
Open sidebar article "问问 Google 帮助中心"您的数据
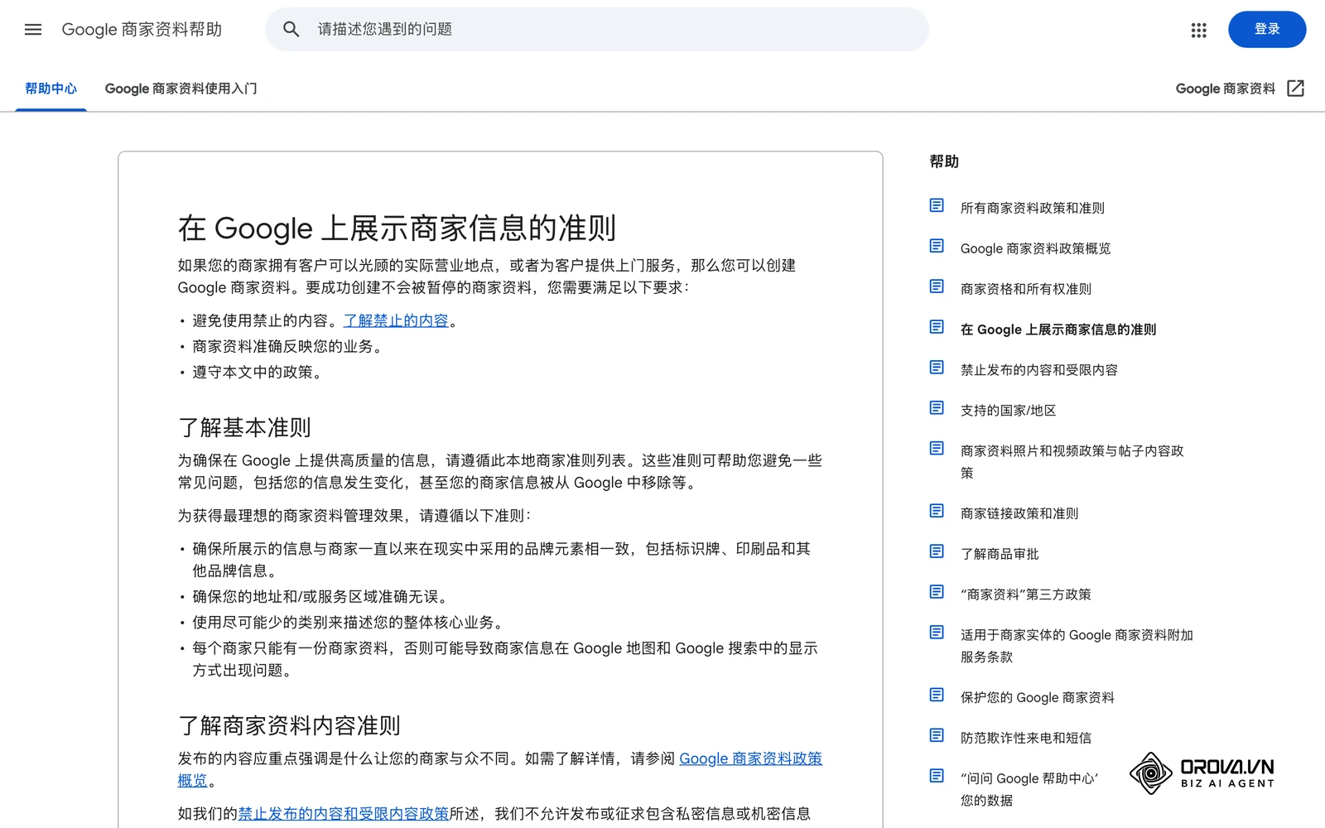(x=1029, y=789)
